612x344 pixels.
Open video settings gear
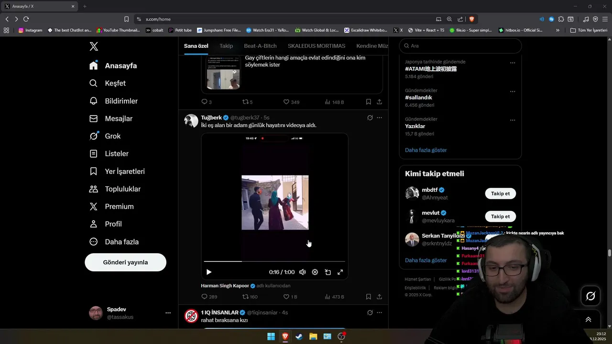[x=315, y=272]
